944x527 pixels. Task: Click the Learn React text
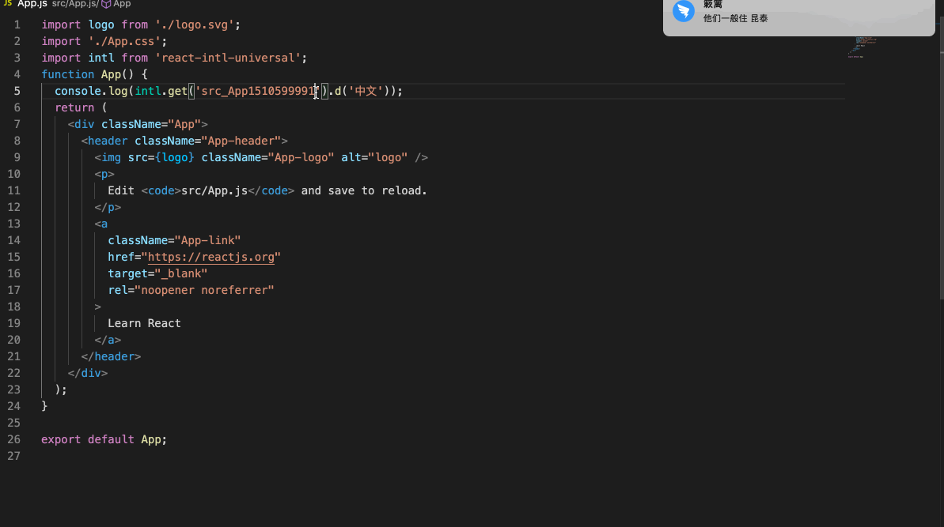point(144,323)
